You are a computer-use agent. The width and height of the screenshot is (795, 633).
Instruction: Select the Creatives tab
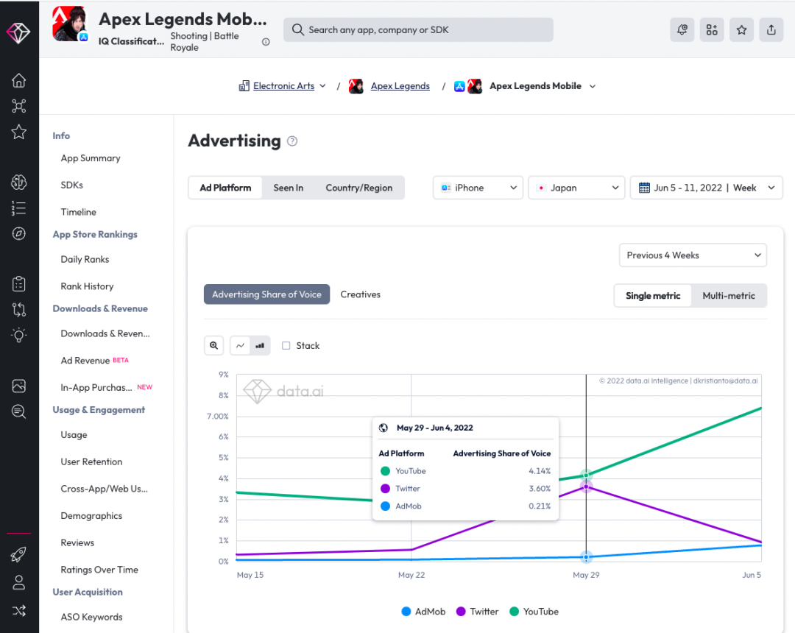360,294
